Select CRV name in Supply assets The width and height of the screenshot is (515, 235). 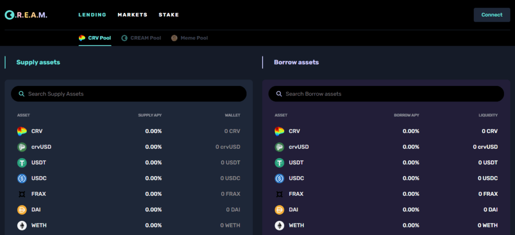tap(37, 131)
